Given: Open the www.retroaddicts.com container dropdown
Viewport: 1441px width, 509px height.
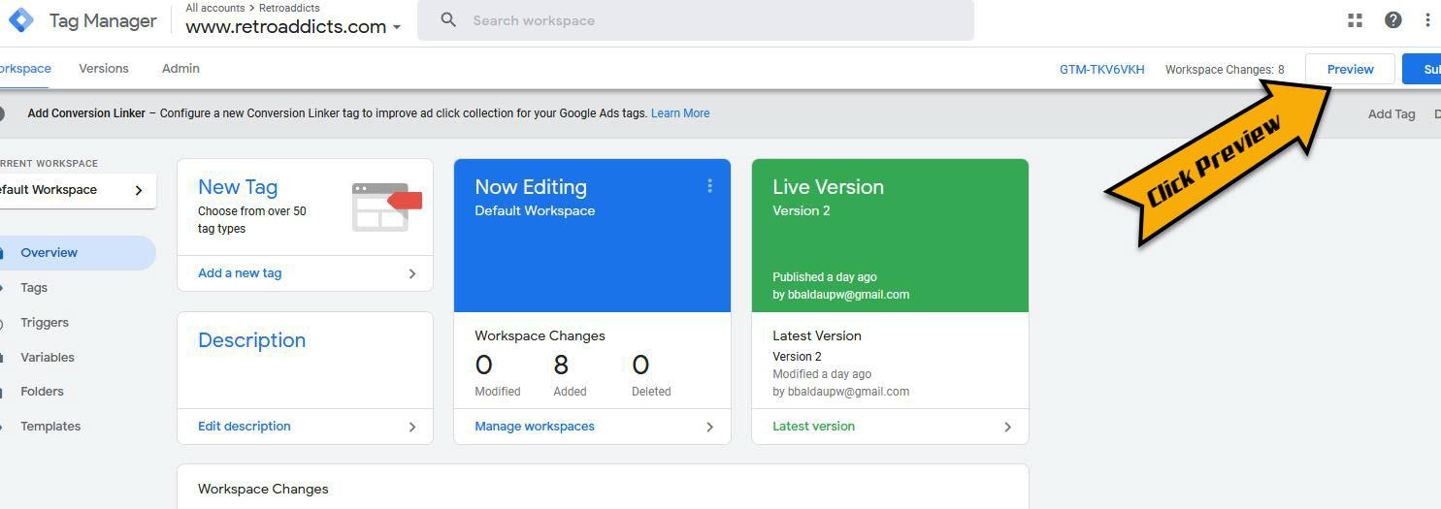Looking at the screenshot, I should 293,27.
